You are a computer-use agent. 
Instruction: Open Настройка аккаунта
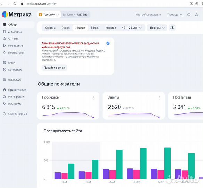coord(148,15)
